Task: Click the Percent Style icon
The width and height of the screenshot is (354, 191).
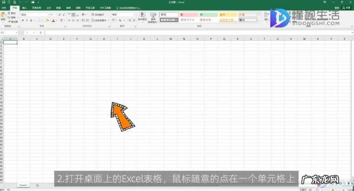Action: click(120, 20)
